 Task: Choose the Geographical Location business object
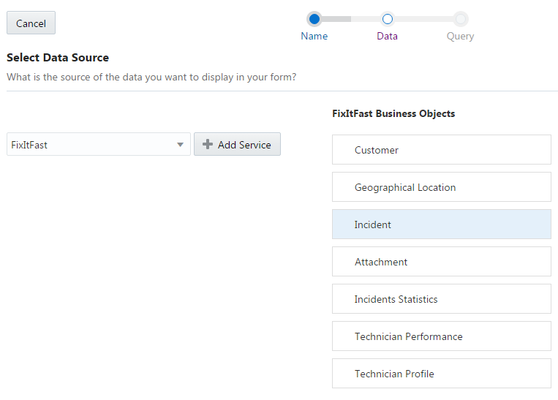click(x=441, y=187)
